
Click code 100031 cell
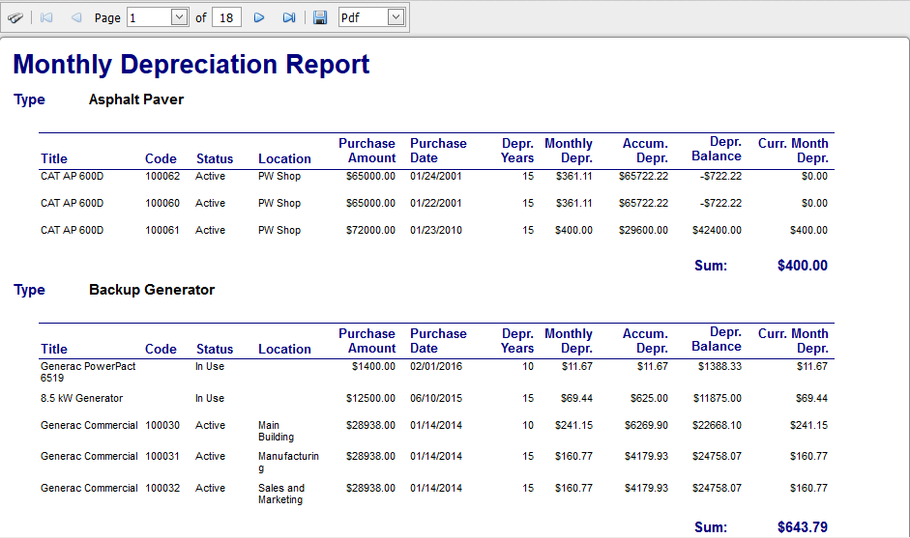pos(162,457)
